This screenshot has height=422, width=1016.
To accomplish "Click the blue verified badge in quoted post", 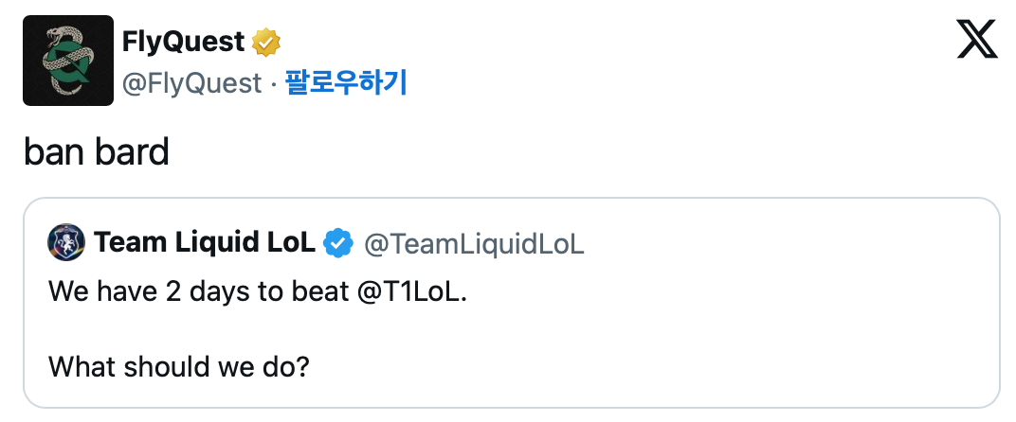I will (x=338, y=243).
